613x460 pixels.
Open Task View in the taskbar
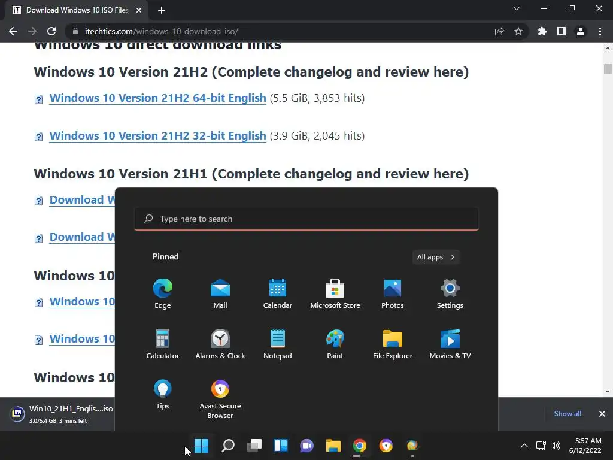coord(254,446)
